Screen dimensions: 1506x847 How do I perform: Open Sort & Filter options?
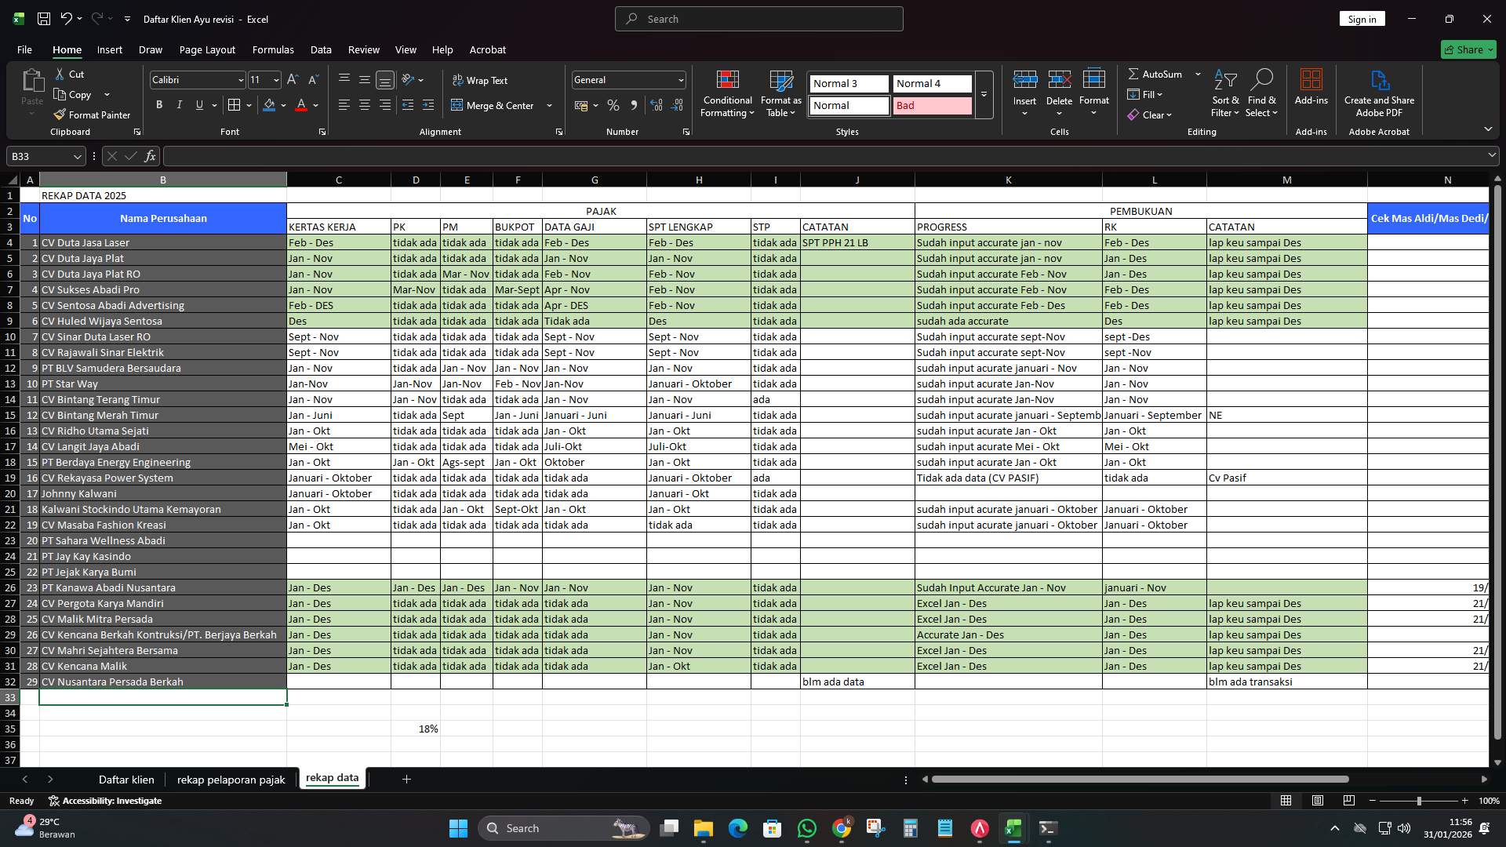pos(1224,94)
